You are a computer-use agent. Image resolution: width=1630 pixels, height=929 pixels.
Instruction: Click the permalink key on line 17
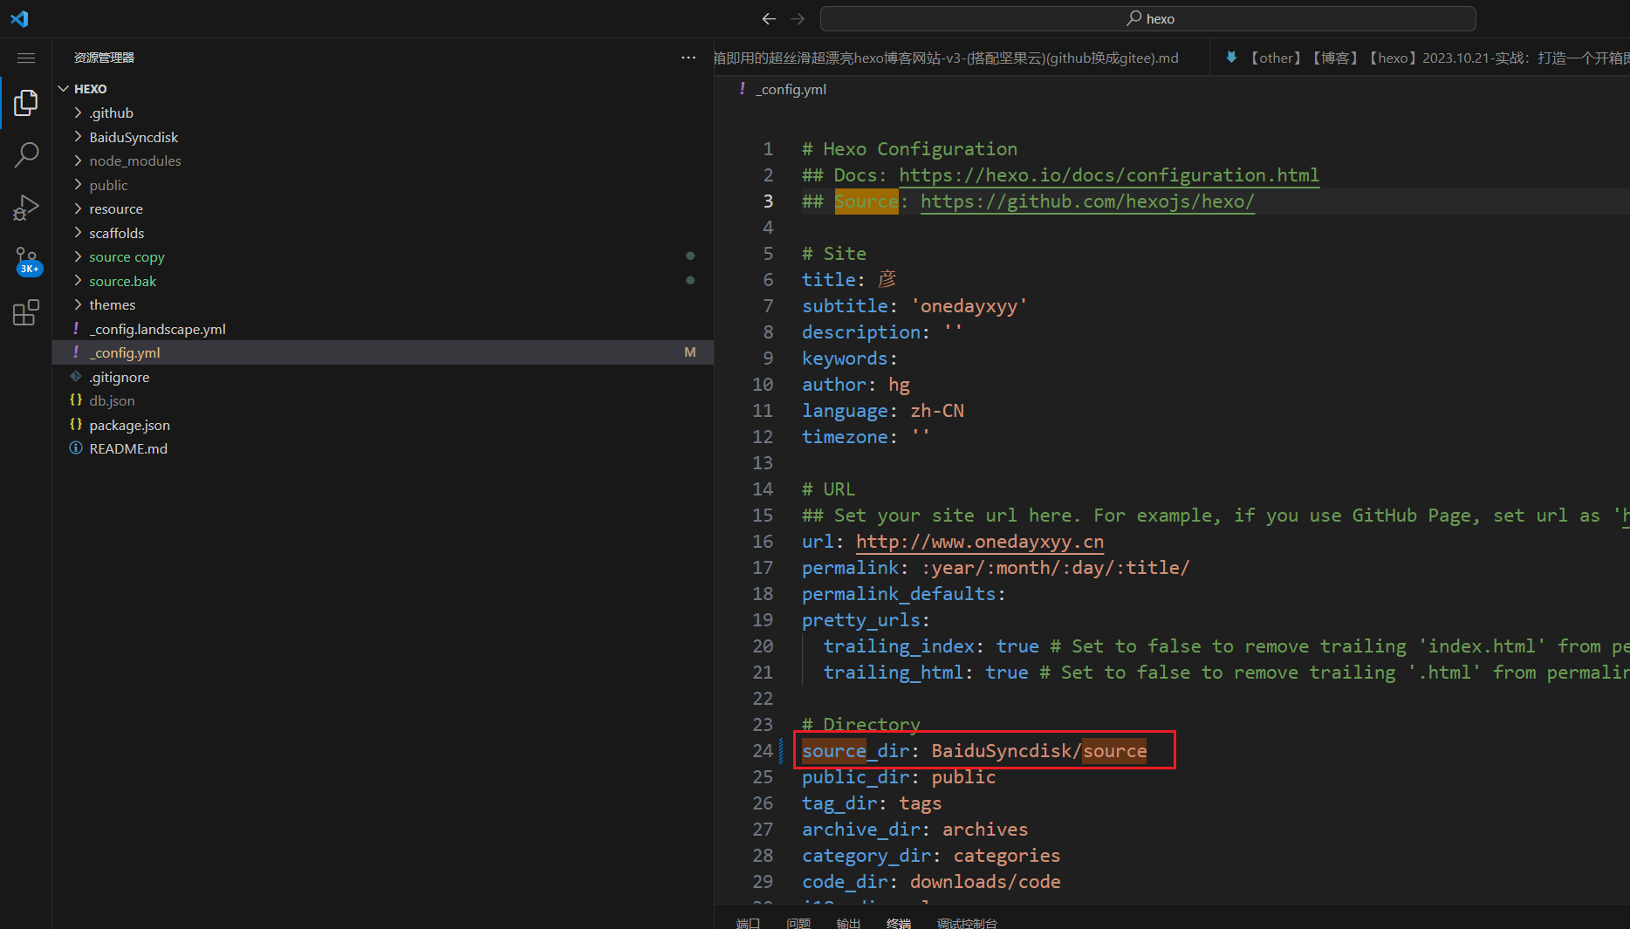click(x=850, y=568)
